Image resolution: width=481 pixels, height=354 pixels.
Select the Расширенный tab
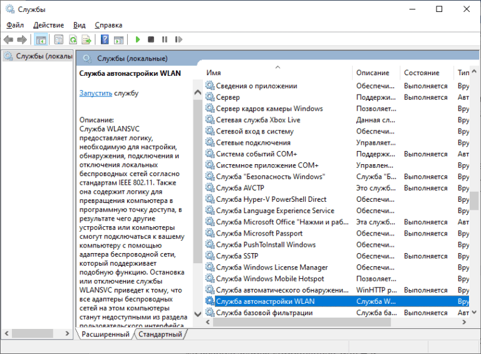coord(105,335)
